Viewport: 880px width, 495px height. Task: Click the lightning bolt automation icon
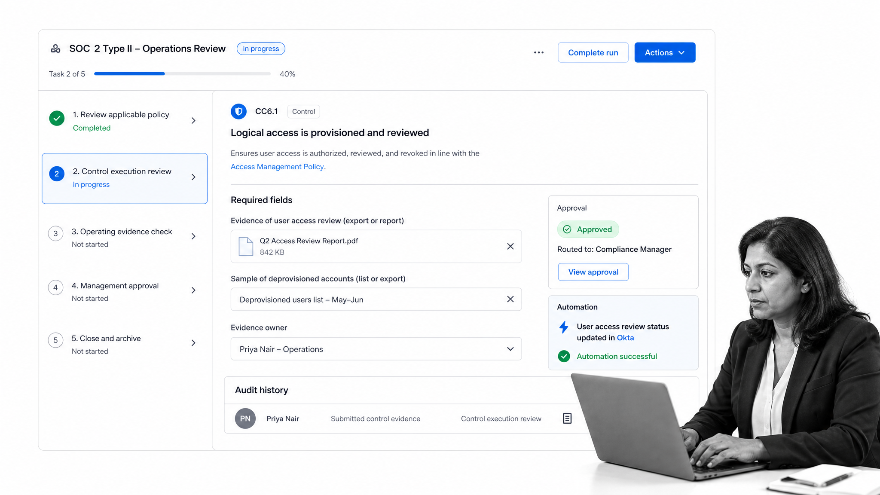click(564, 327)
